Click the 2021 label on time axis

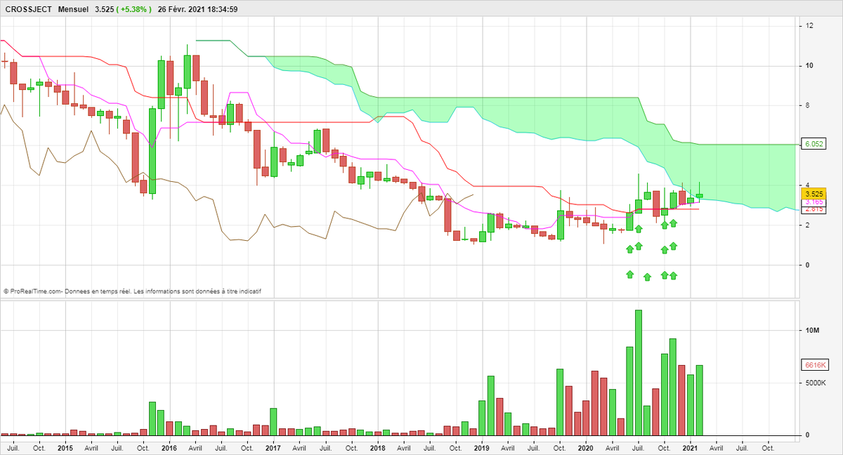click(x=691, y=447)
